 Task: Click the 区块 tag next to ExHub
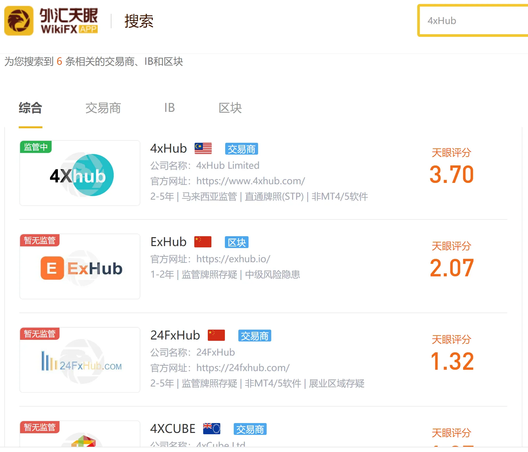point(237,242)
